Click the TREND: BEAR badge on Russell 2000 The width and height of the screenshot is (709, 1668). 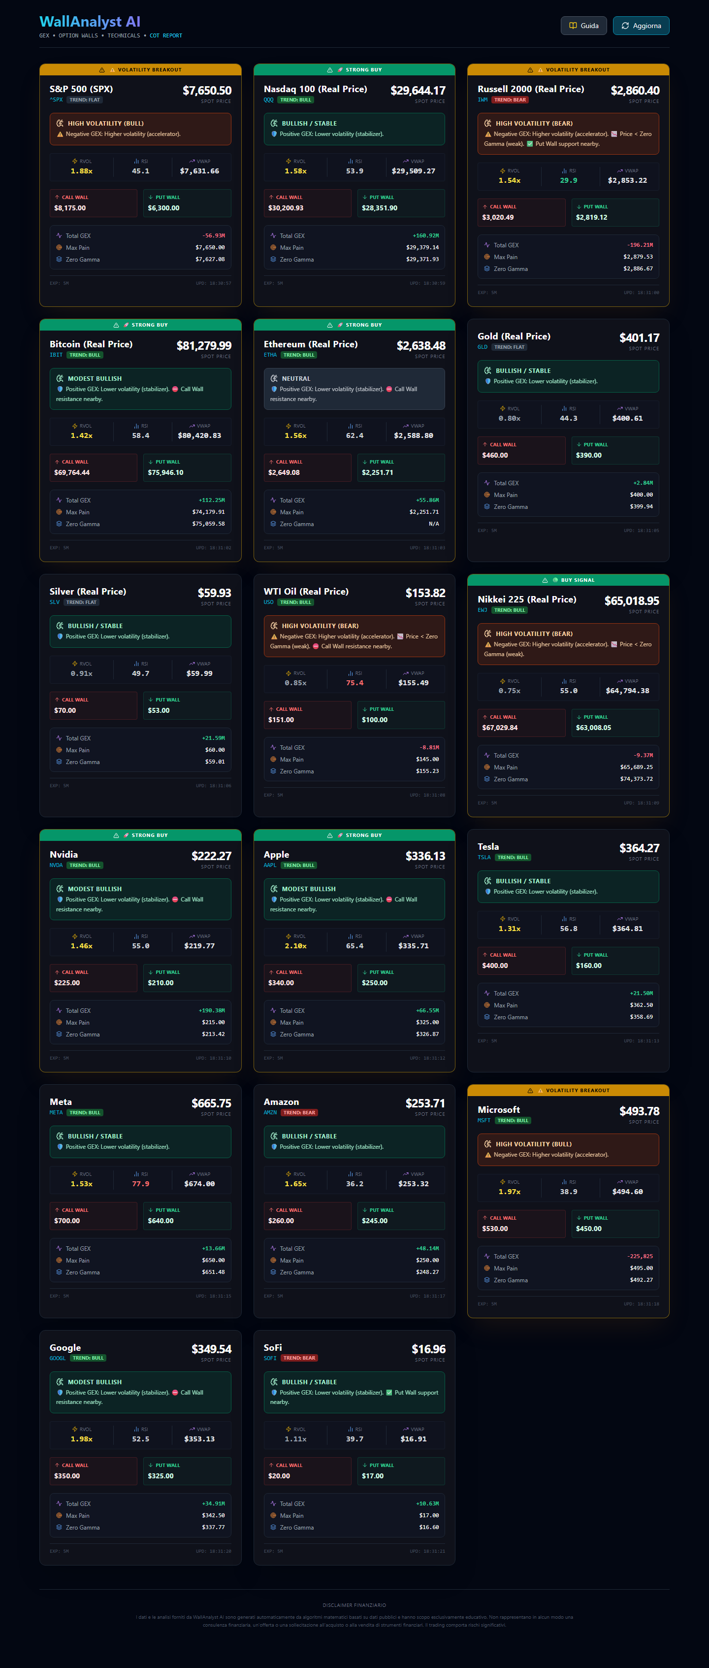coord(511,100)
